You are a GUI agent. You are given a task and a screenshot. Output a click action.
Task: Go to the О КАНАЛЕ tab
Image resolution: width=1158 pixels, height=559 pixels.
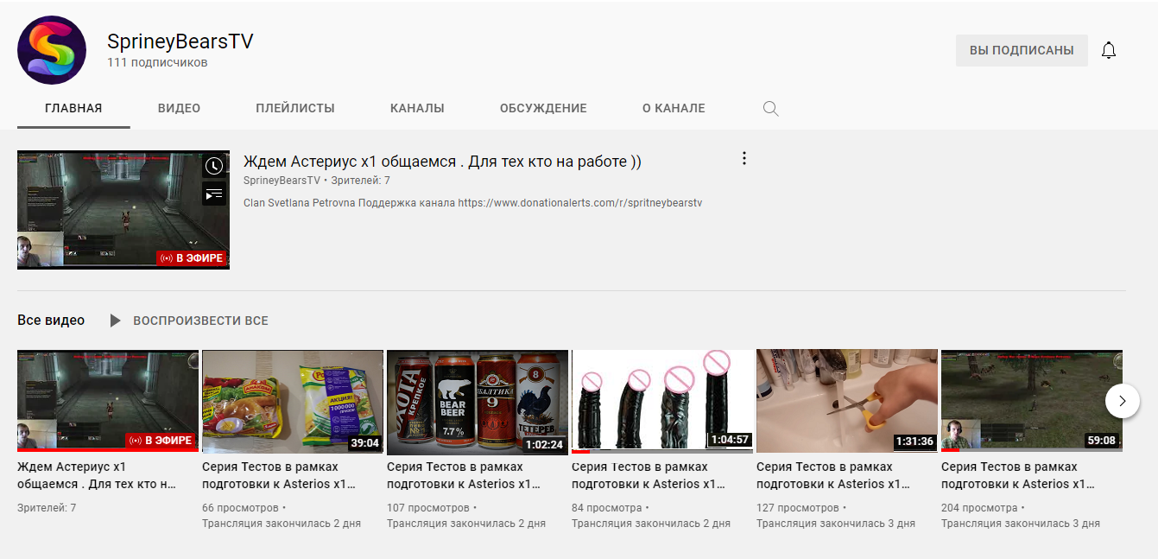(x=674, y=109)
